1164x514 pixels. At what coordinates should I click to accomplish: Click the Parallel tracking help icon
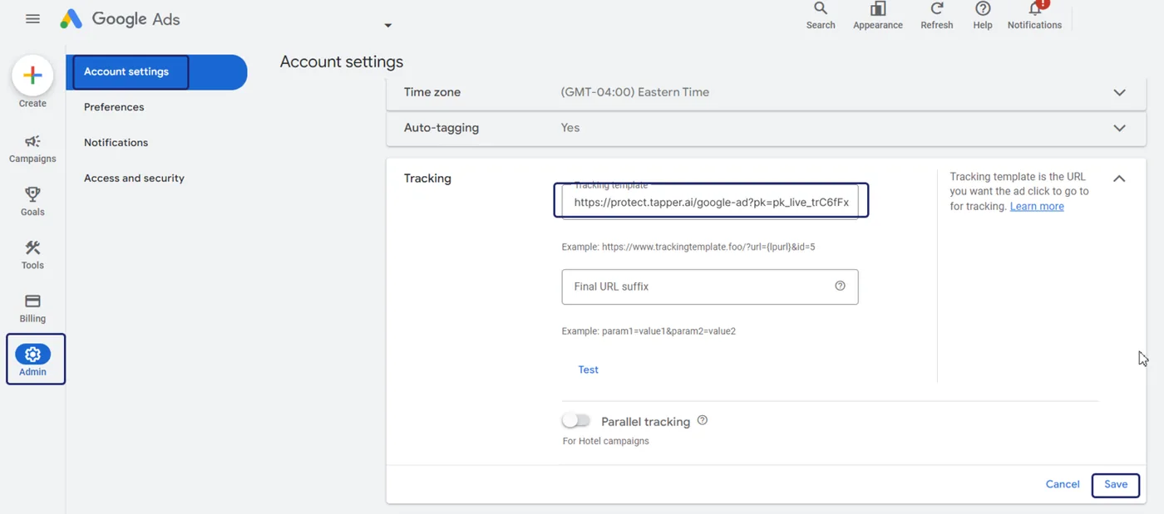coord(702,420)
